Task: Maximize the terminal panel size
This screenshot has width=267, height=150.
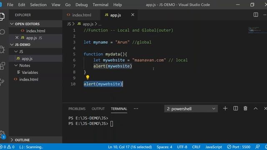Action: pos(256,108)
